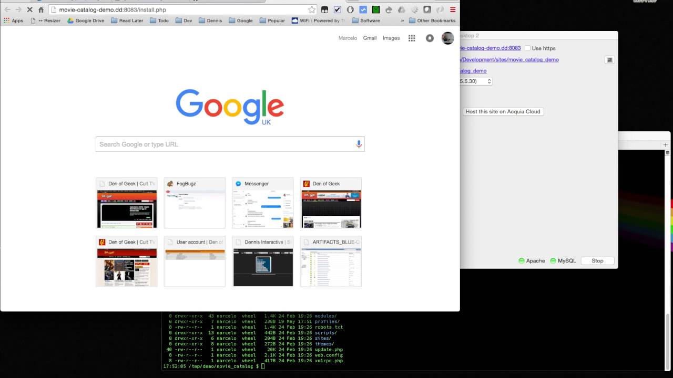Open the WiFi : Powered by bookmark
This screenshot has width=673, height=378.
[x=318, y=20]
